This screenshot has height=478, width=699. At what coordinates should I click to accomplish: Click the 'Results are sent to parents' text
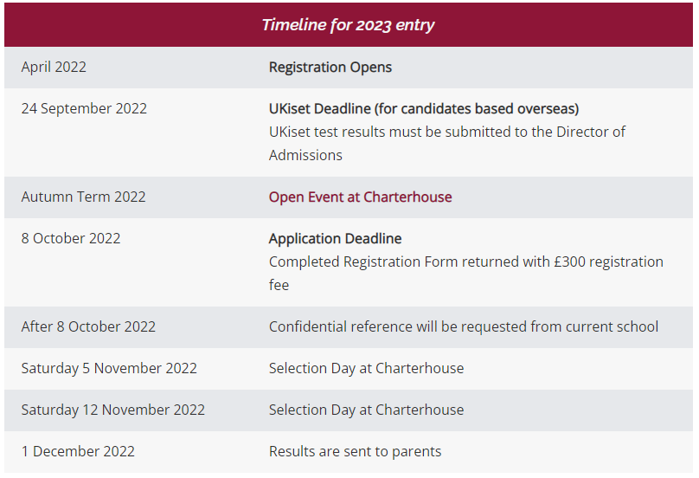coord(355,451)
